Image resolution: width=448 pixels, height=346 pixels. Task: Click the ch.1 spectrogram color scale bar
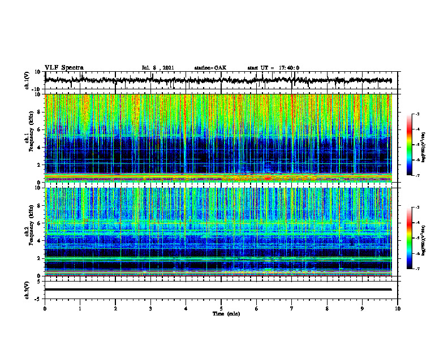(410, 145)
